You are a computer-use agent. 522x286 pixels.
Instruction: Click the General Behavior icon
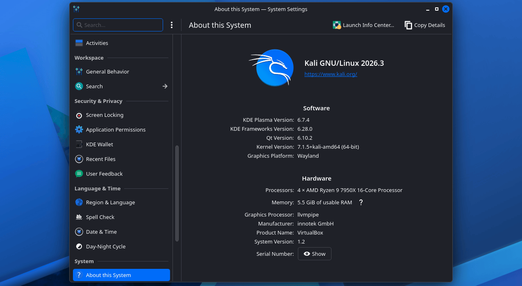pos(79,71)
